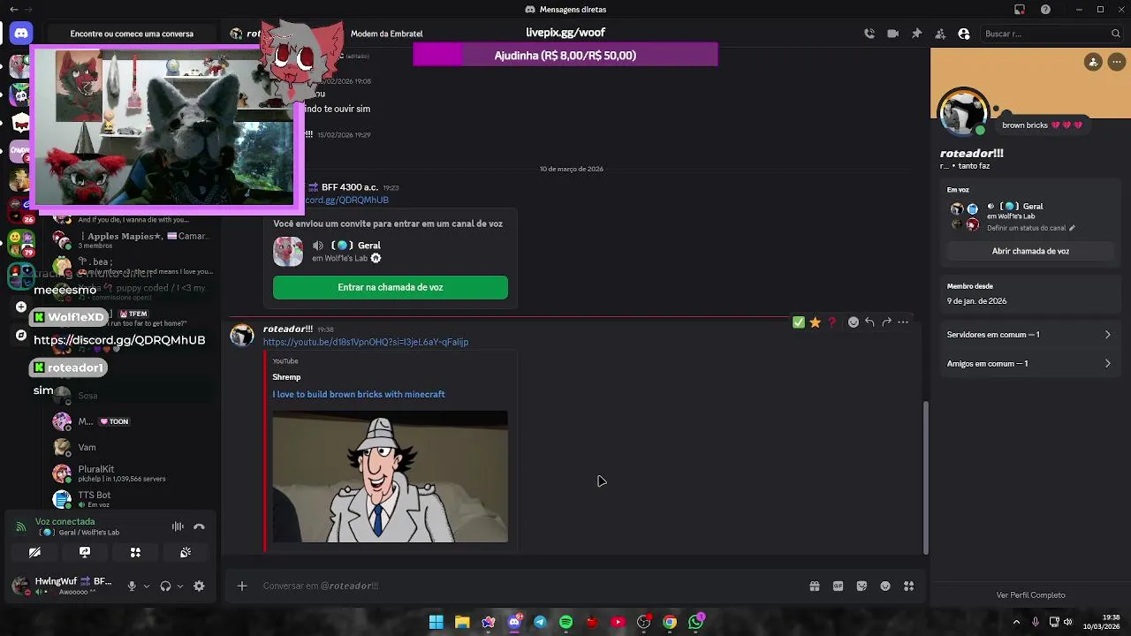Forward roteador's message arrow icon

(x=886, y=322)
